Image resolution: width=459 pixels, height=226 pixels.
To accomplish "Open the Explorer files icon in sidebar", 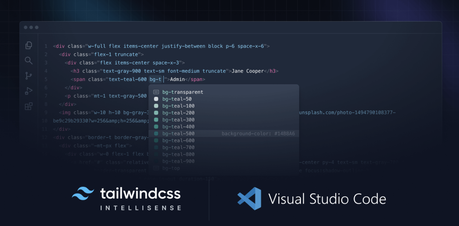I will (29, 45).
